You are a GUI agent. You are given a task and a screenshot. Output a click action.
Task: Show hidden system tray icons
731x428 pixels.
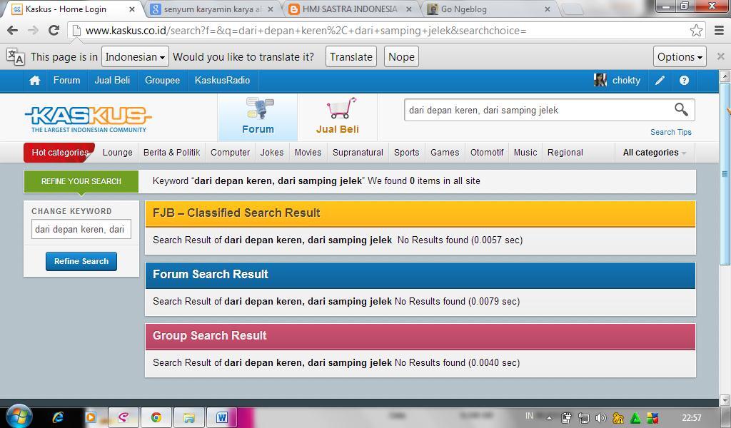[x=549, y=418]
